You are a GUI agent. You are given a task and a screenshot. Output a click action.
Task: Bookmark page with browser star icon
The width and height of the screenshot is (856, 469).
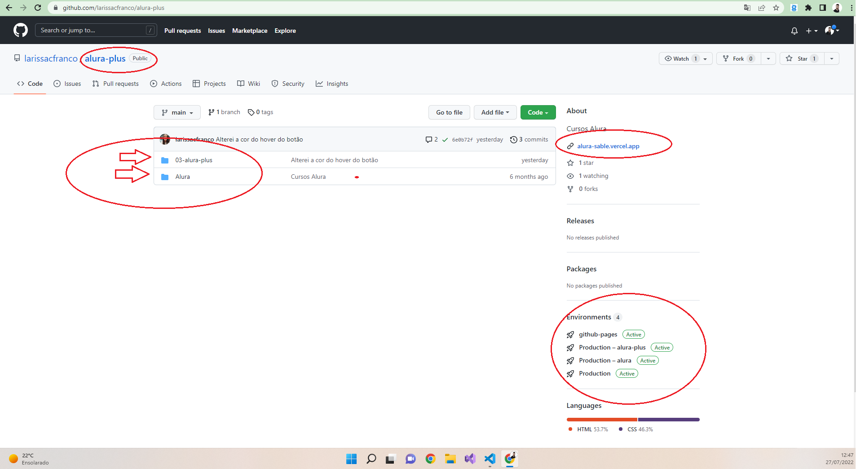coord(776,8)
